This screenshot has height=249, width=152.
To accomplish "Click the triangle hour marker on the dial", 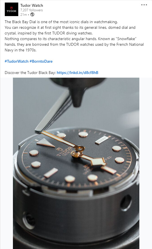I will click(x=45, y=143).
